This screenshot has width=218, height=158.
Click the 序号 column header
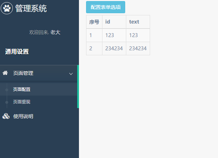[x=94, y=22]
